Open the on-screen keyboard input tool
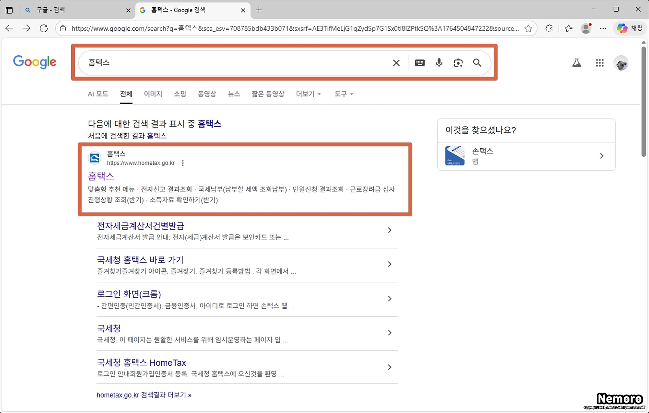649x413 pixels. point(420,63)
